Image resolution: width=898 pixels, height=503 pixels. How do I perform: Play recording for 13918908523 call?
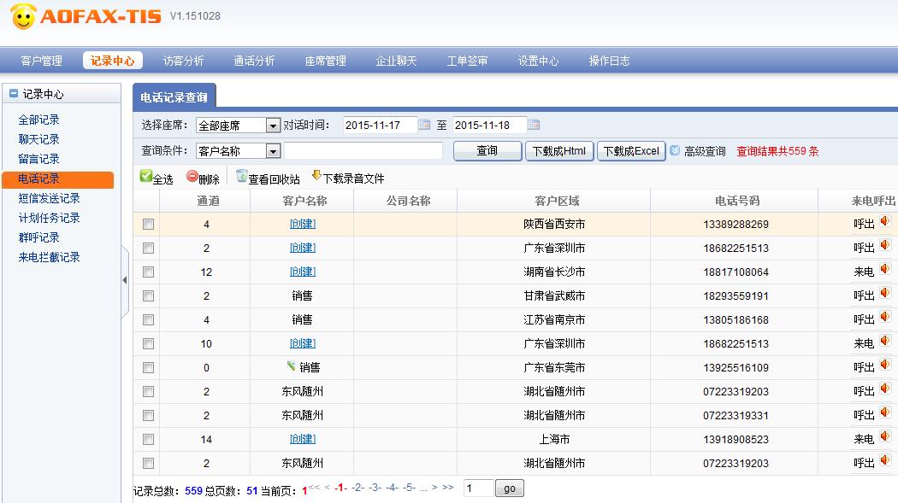tap(884, 437)
